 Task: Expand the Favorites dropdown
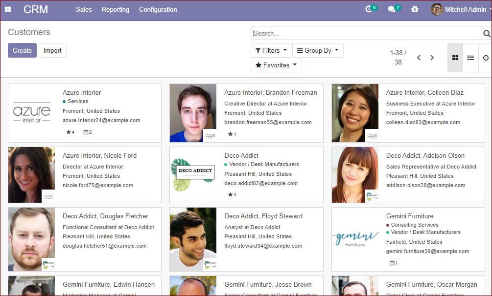pos(276,65)
